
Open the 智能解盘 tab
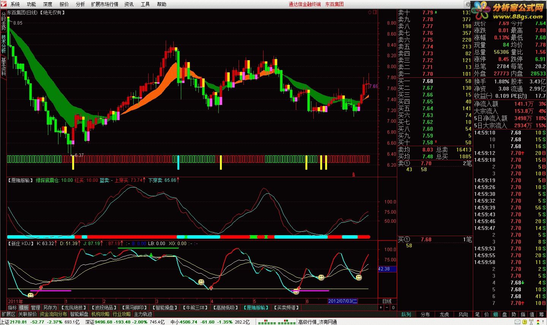(79, 314)
